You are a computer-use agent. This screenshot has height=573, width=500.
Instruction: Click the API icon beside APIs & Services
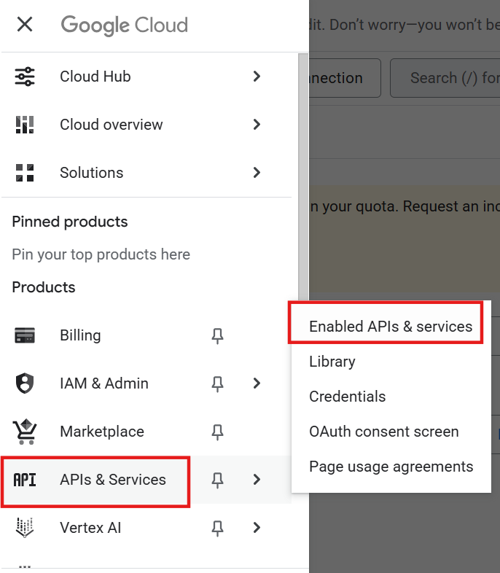[25, 480]
